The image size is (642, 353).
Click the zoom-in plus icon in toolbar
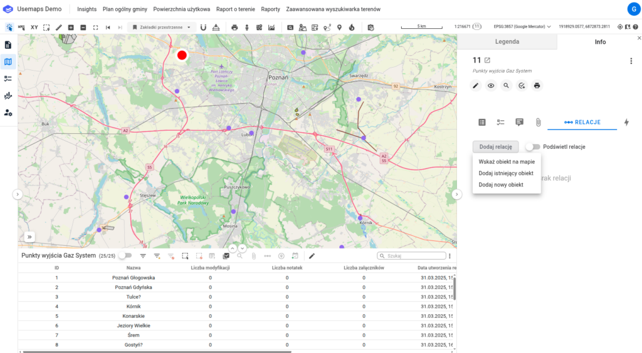(x=71, y=28)
